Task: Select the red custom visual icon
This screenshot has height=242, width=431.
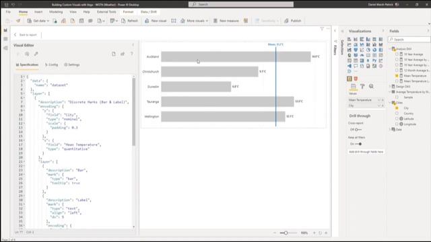Action: click(x=356, y=79)
